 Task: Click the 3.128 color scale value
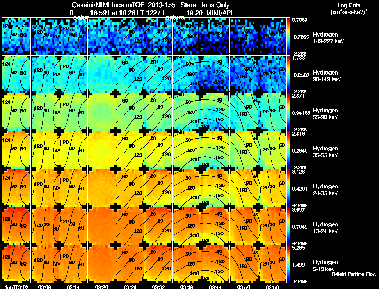click(298, 172)
